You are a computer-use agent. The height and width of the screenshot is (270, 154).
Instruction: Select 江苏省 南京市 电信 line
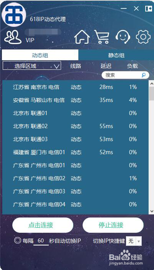point(75,87)
